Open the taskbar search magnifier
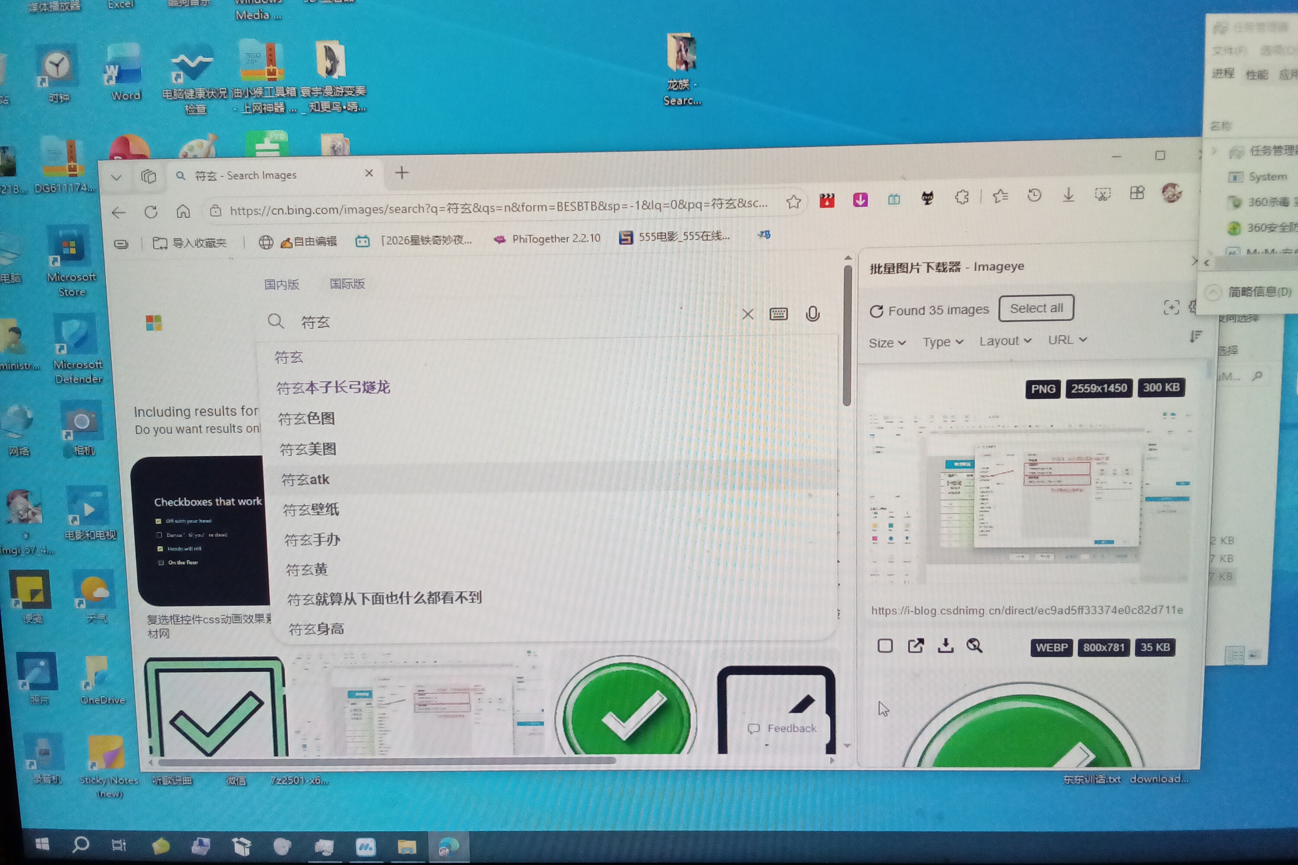The height and width of the screenshot is (865, 1298). pyautogui.click(x=80, y=845)
